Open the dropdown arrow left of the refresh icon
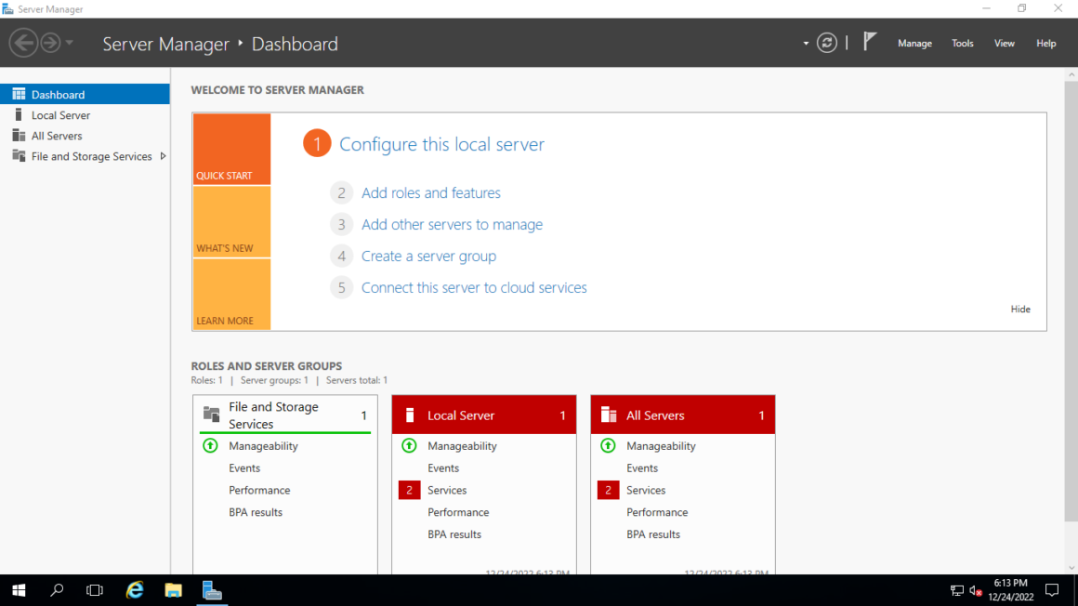Viewport: 1078px width, 606px height. tap(805, 43)
